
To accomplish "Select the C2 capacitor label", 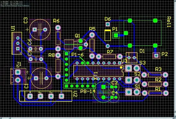I will coord(115,83).
